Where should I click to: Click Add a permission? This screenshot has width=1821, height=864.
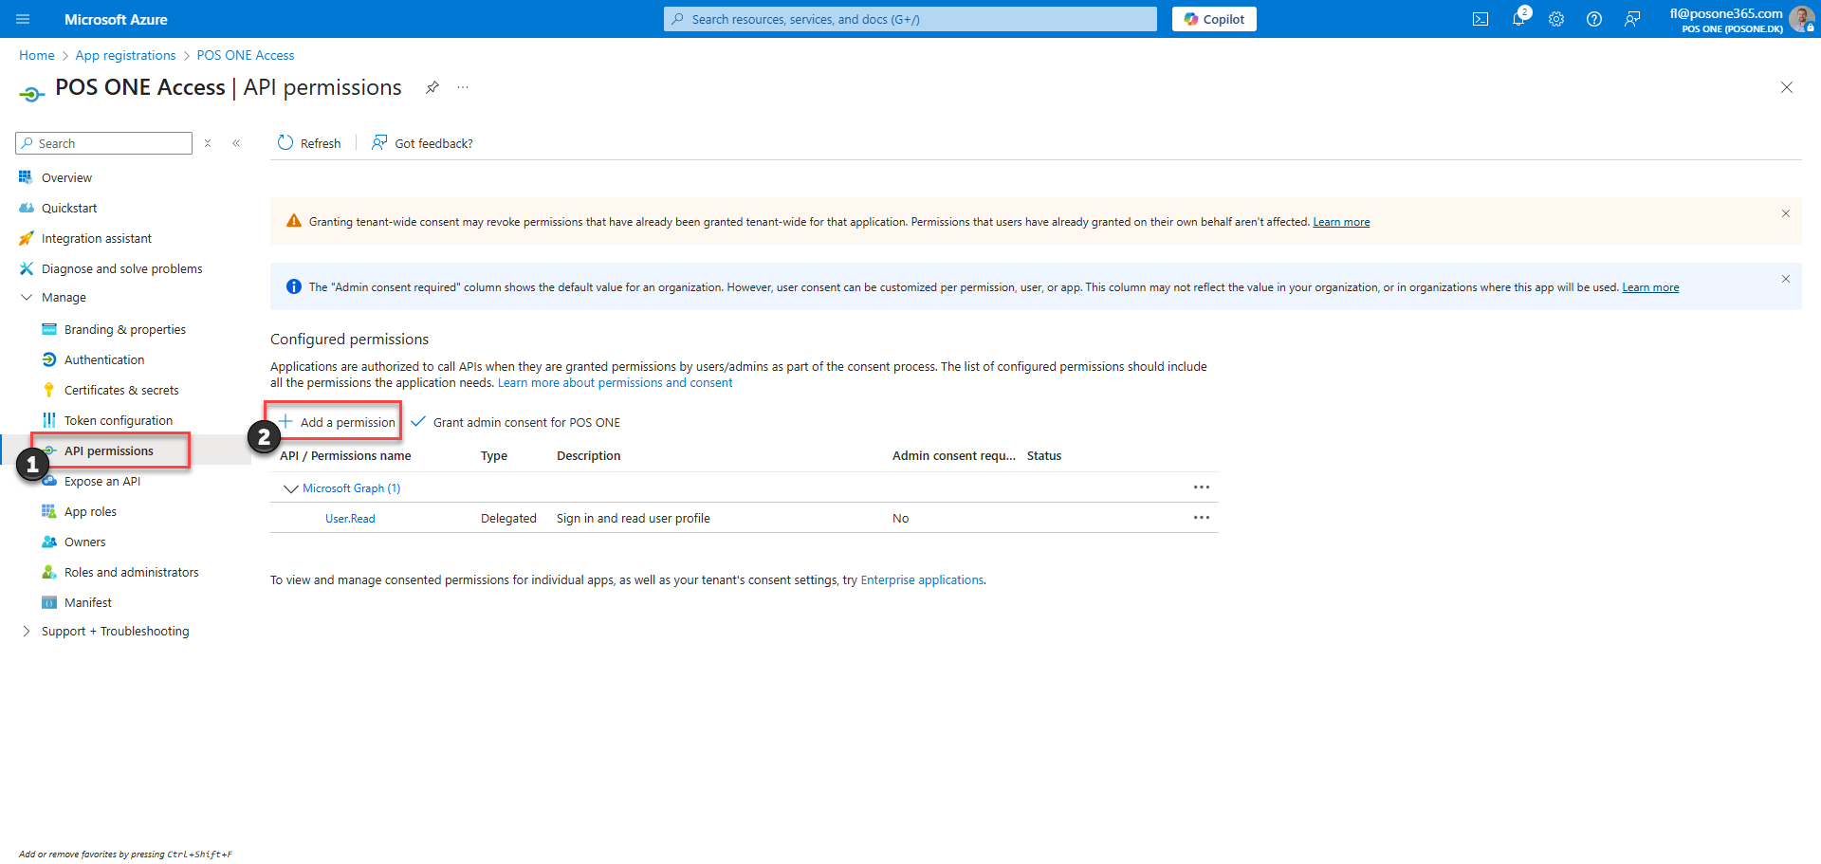(x=337, y=422)
